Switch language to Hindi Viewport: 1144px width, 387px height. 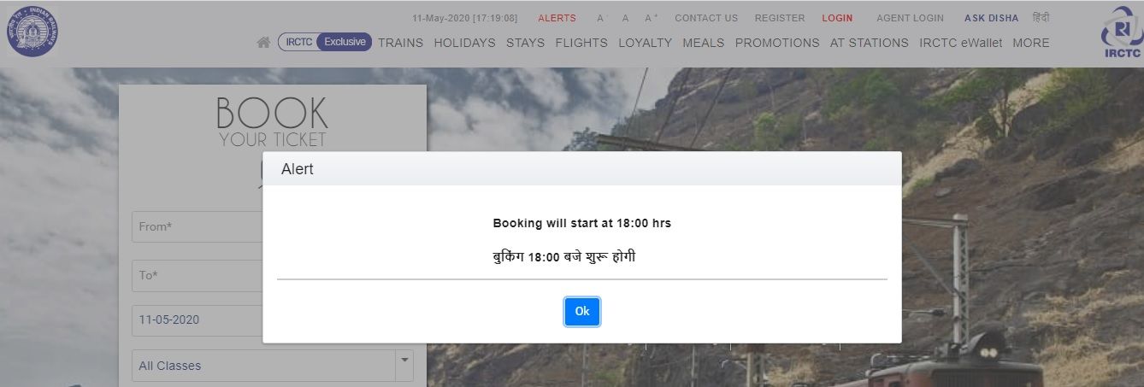[1041, 17]
